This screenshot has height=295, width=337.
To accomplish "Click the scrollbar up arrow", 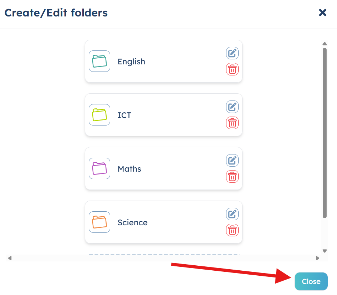I will [324, 44].
